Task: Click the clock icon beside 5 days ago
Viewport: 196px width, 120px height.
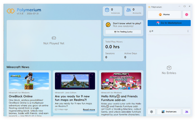Action: pyautogui.click(x=56, y=109)
